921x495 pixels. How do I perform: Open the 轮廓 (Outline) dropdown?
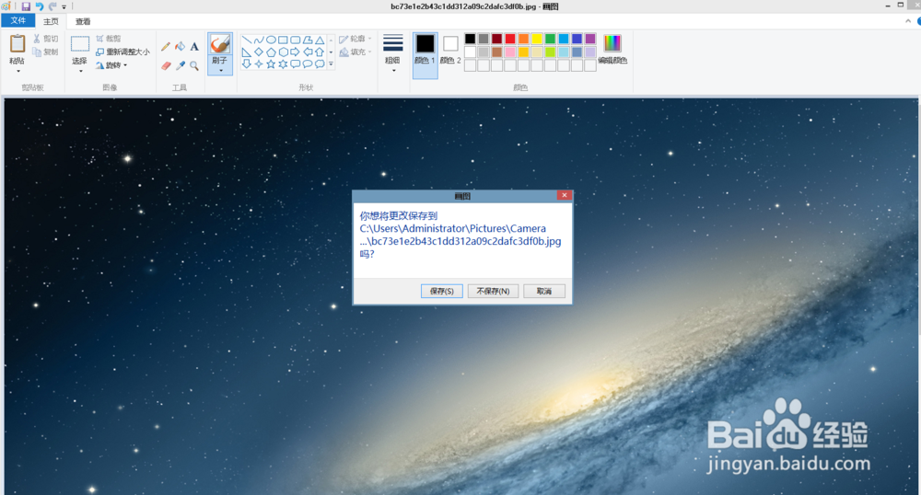click(356, 39)
